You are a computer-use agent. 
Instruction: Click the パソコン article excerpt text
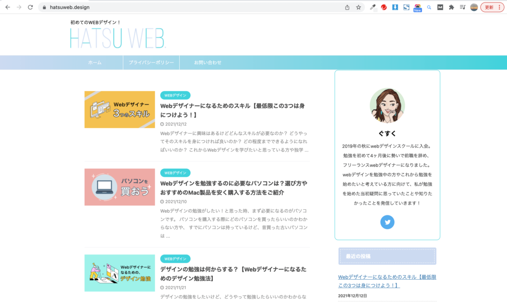tap(234, 223)
